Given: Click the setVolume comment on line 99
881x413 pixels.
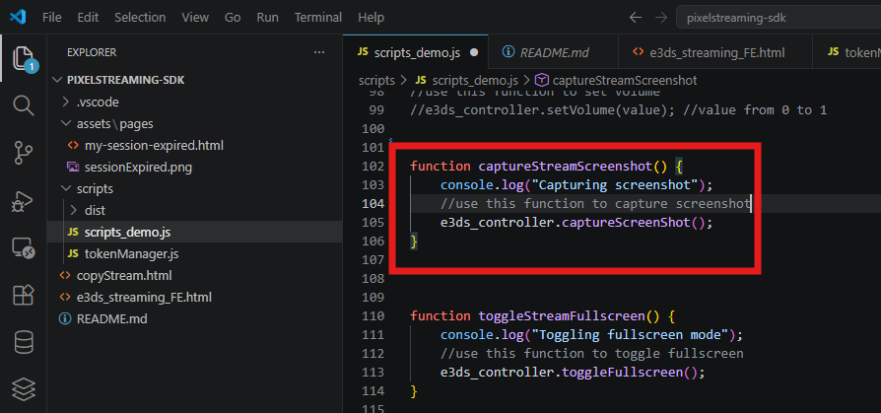Looking at the screenshot, I should 619,109.
